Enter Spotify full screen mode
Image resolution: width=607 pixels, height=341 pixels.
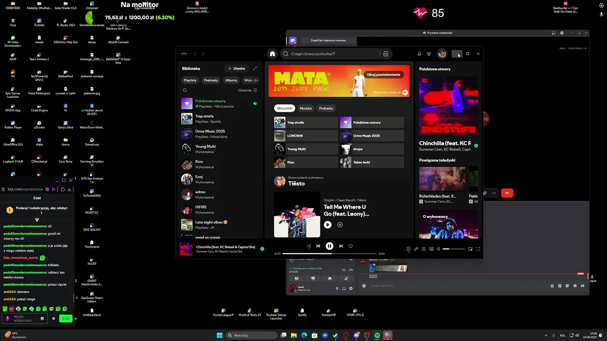[478, 249]
